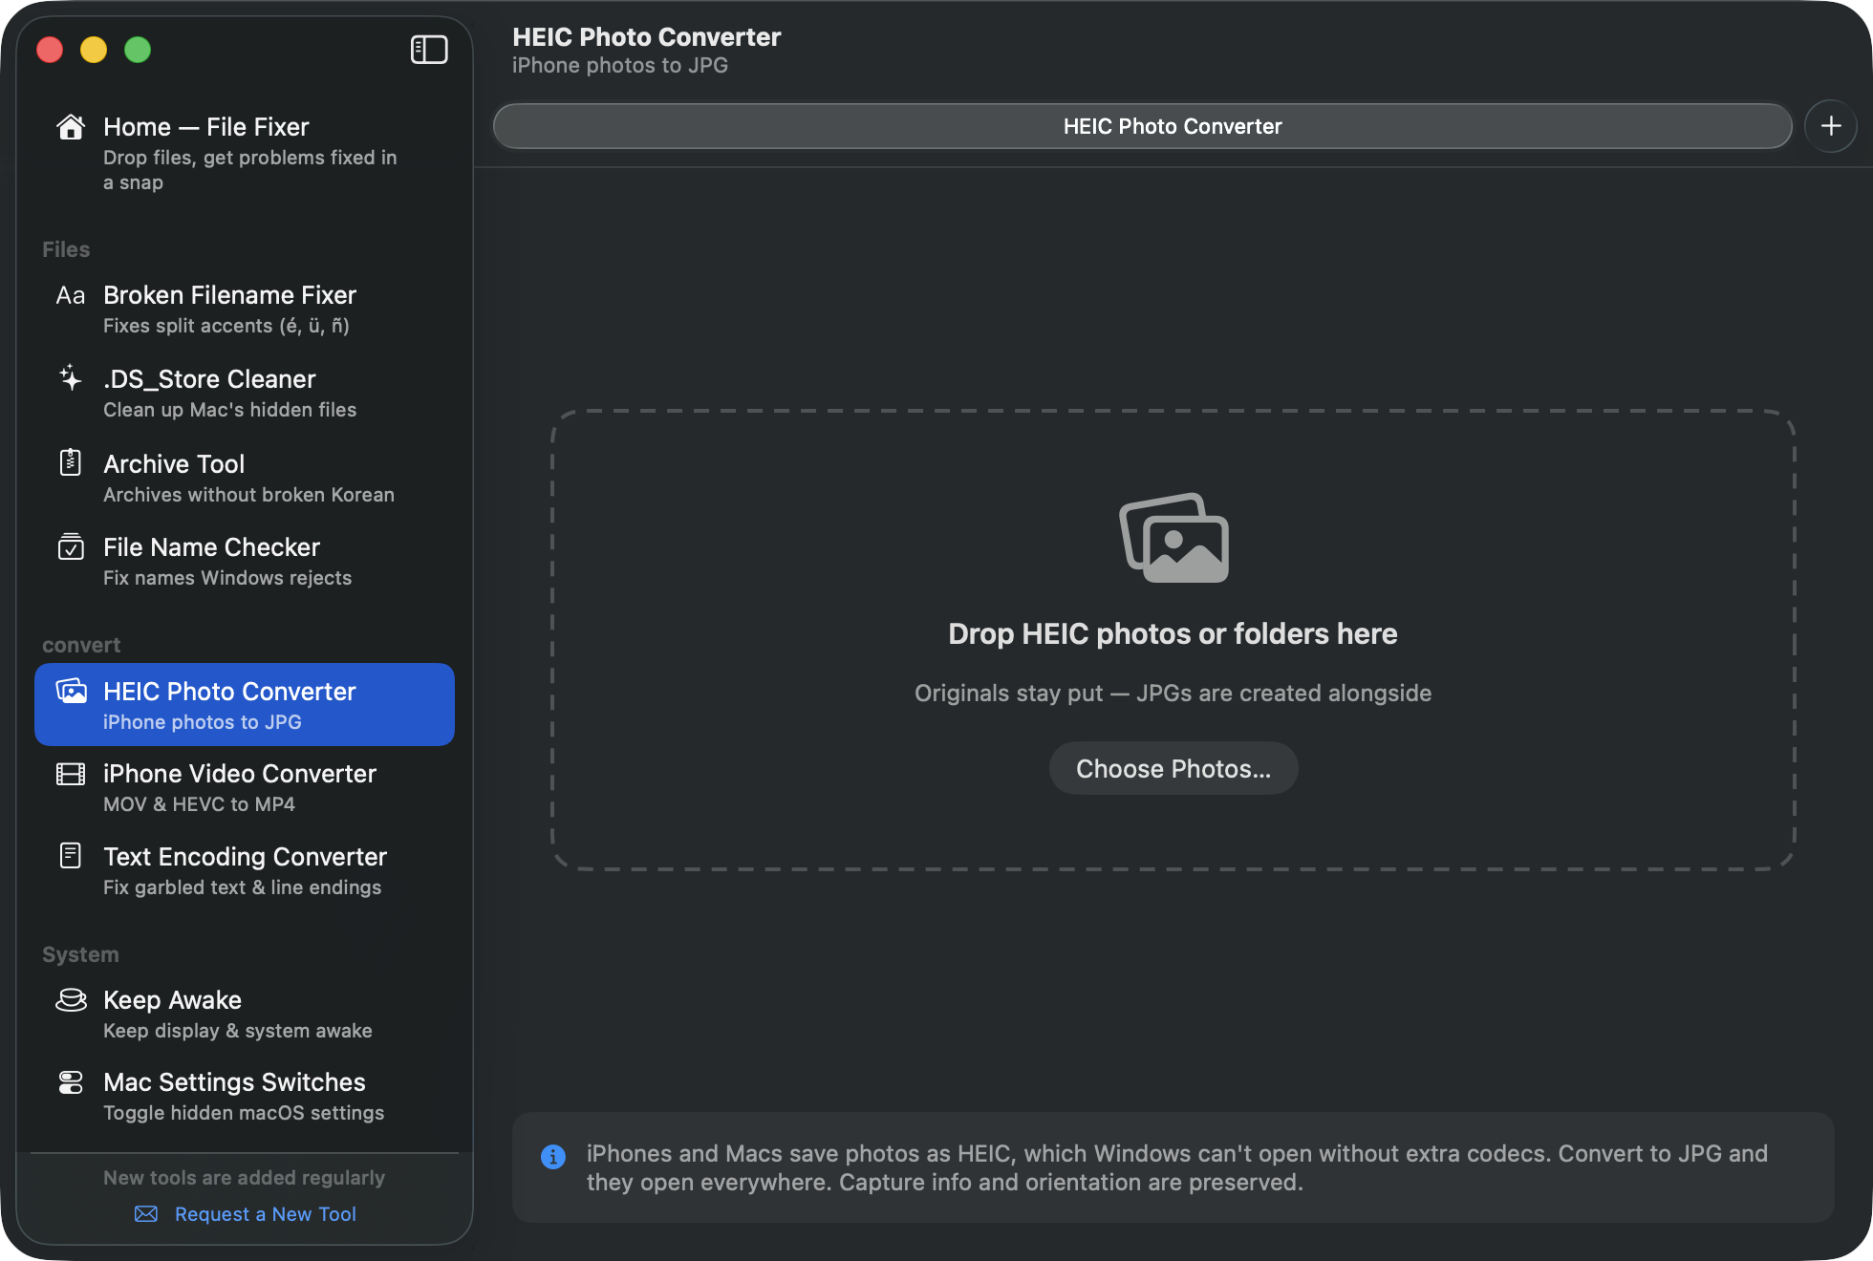The width and height of the screenshot is (1873, 1261).
Task: Click 'New tools are added regularly' text
Action: coord(245,1177)
